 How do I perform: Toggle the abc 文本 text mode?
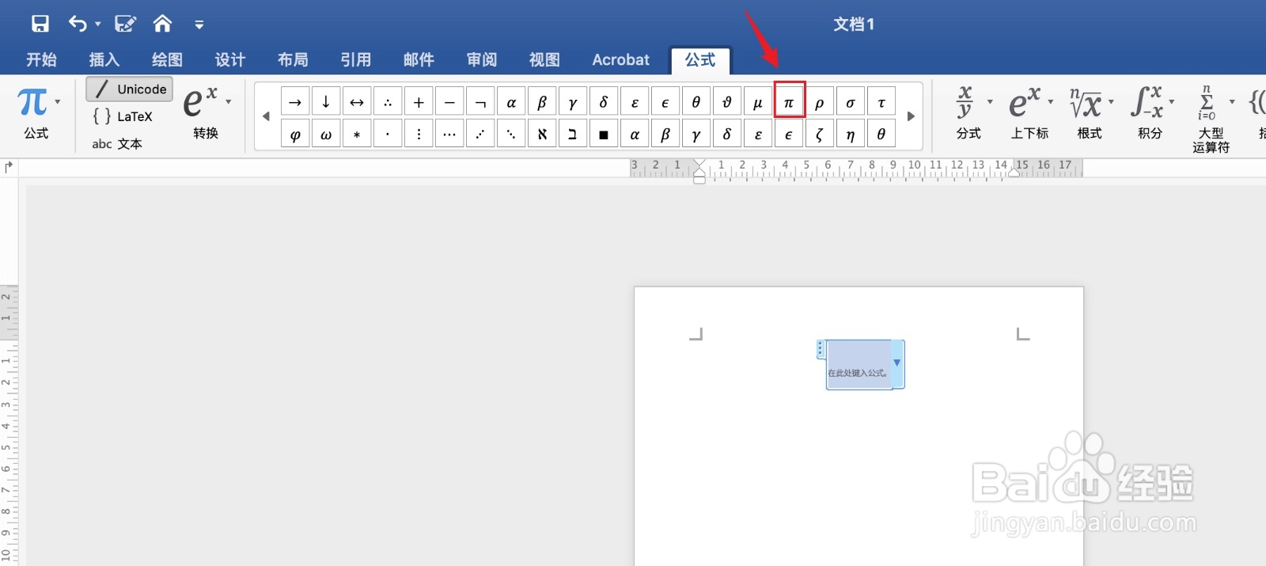click(x=117, y=144)
